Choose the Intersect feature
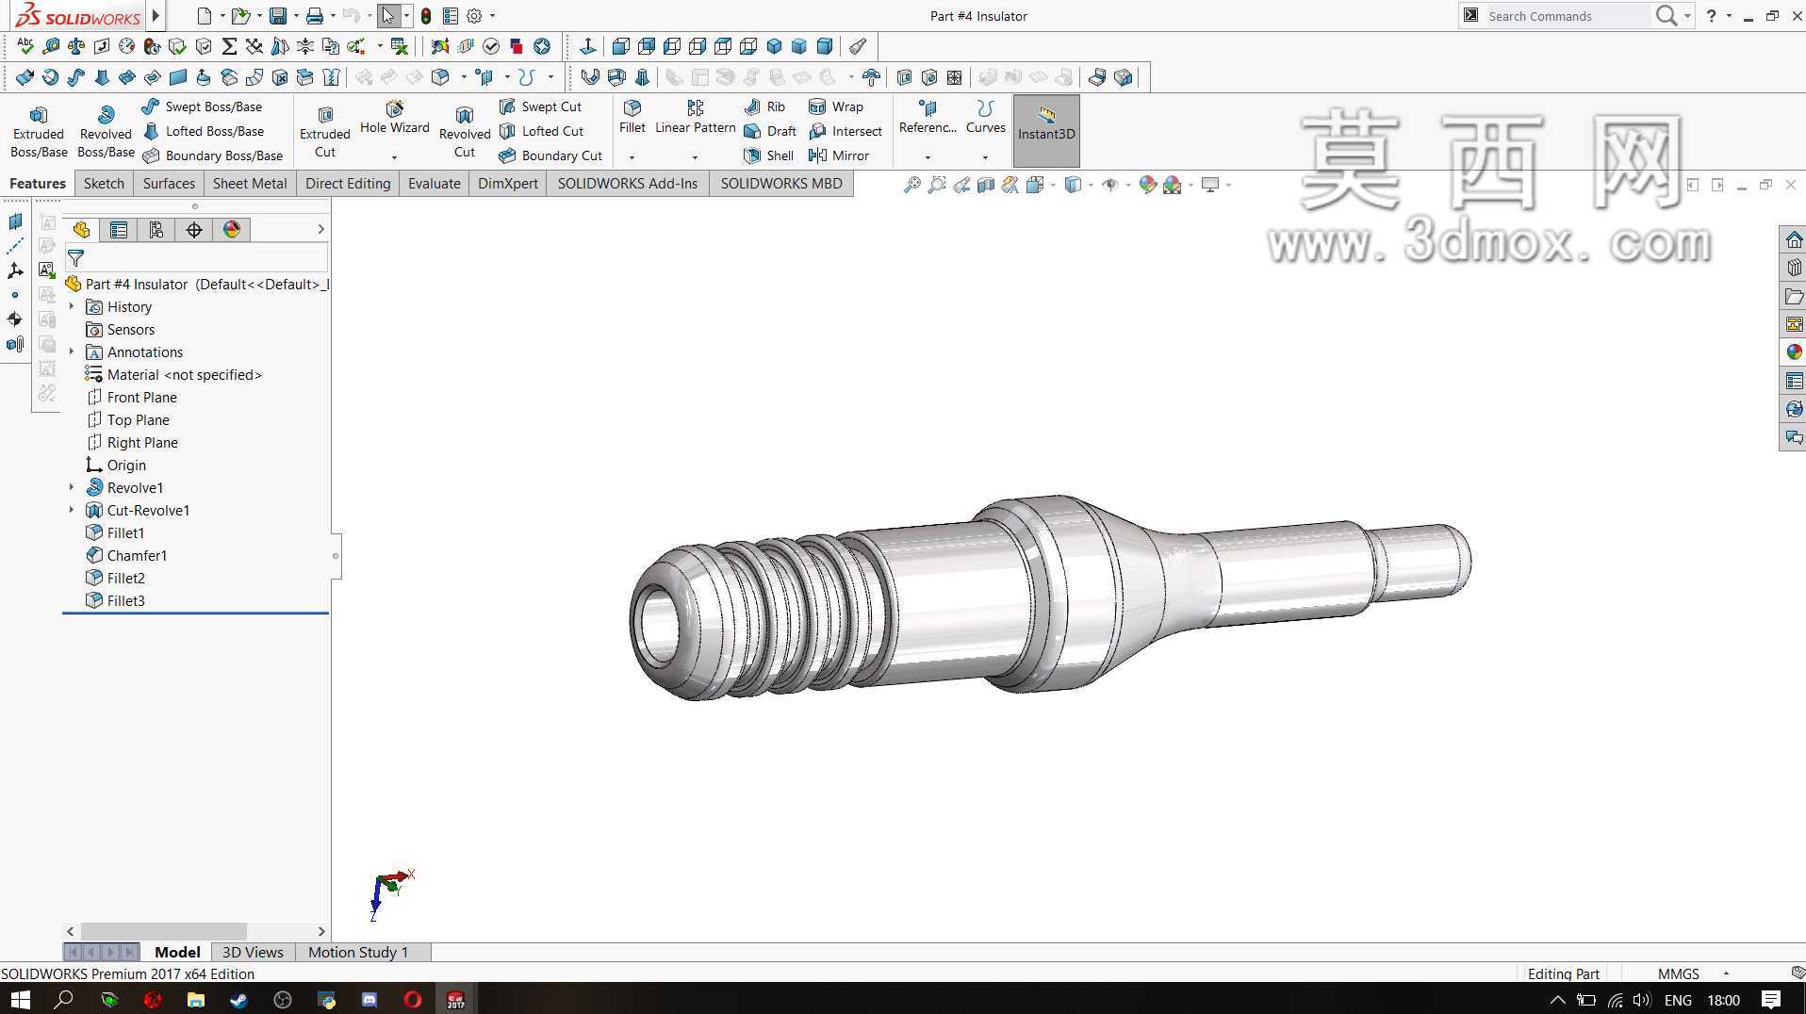 point(846,131)
